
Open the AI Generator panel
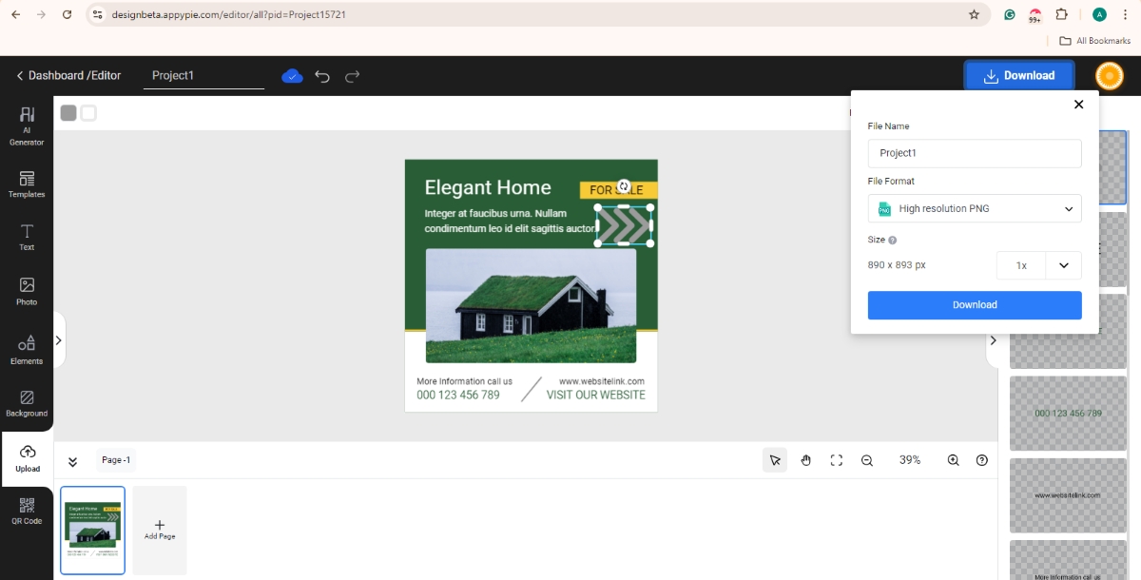pyautogui.click(x=27, y=124)
